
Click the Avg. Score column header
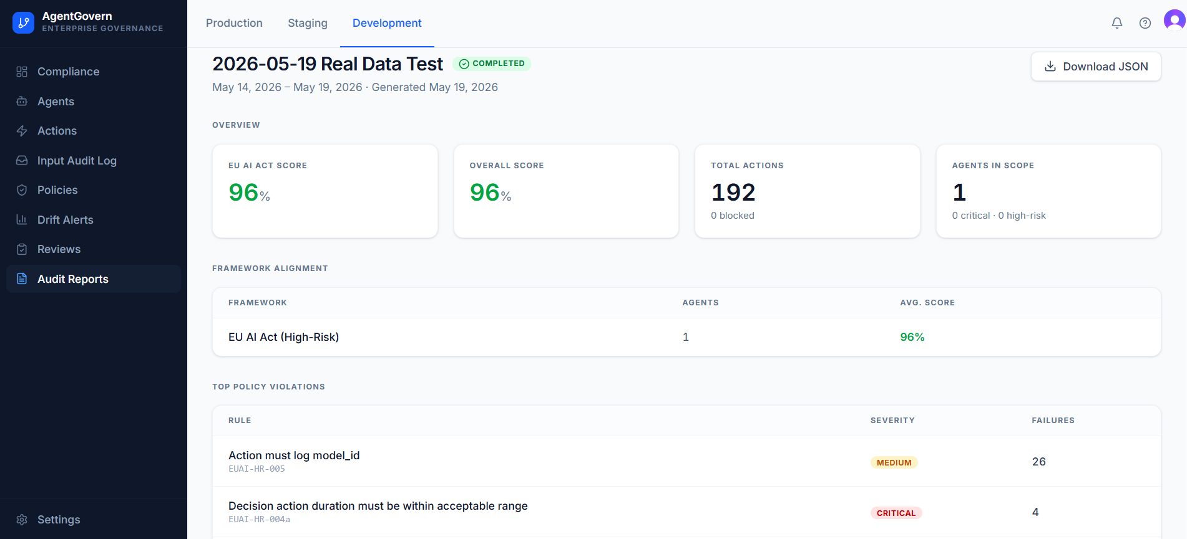point(927,303)
